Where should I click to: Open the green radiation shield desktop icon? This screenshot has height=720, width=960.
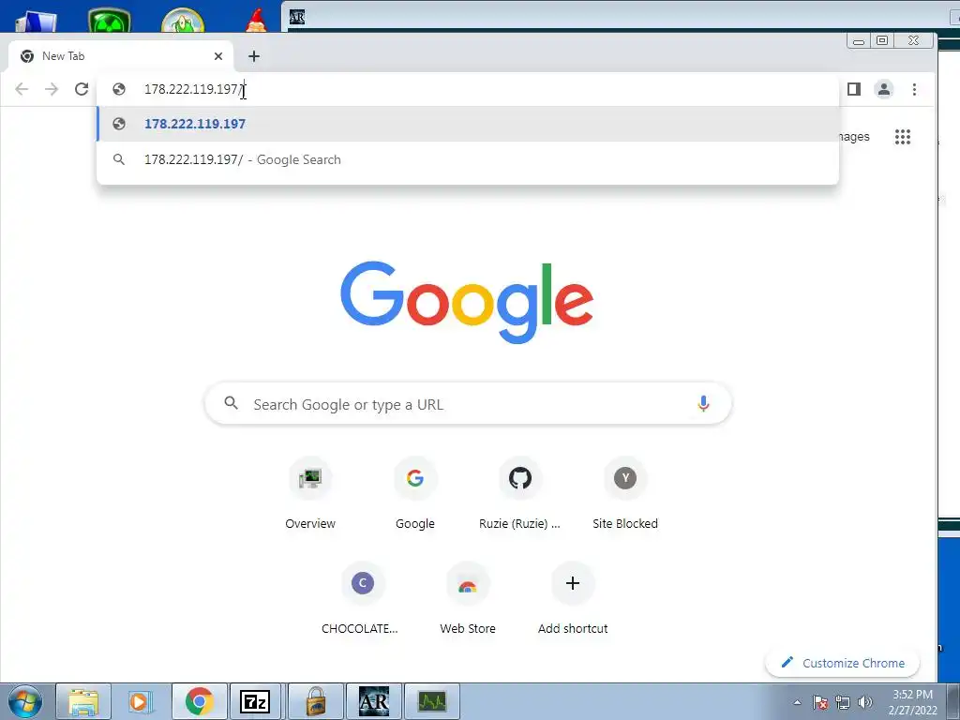pos(109,19)
